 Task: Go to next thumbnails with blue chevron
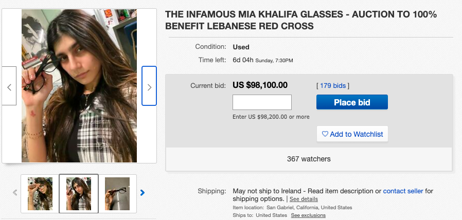[x=143, y=193]
